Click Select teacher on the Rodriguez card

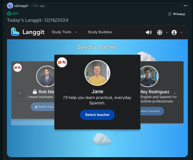(152, 111)
